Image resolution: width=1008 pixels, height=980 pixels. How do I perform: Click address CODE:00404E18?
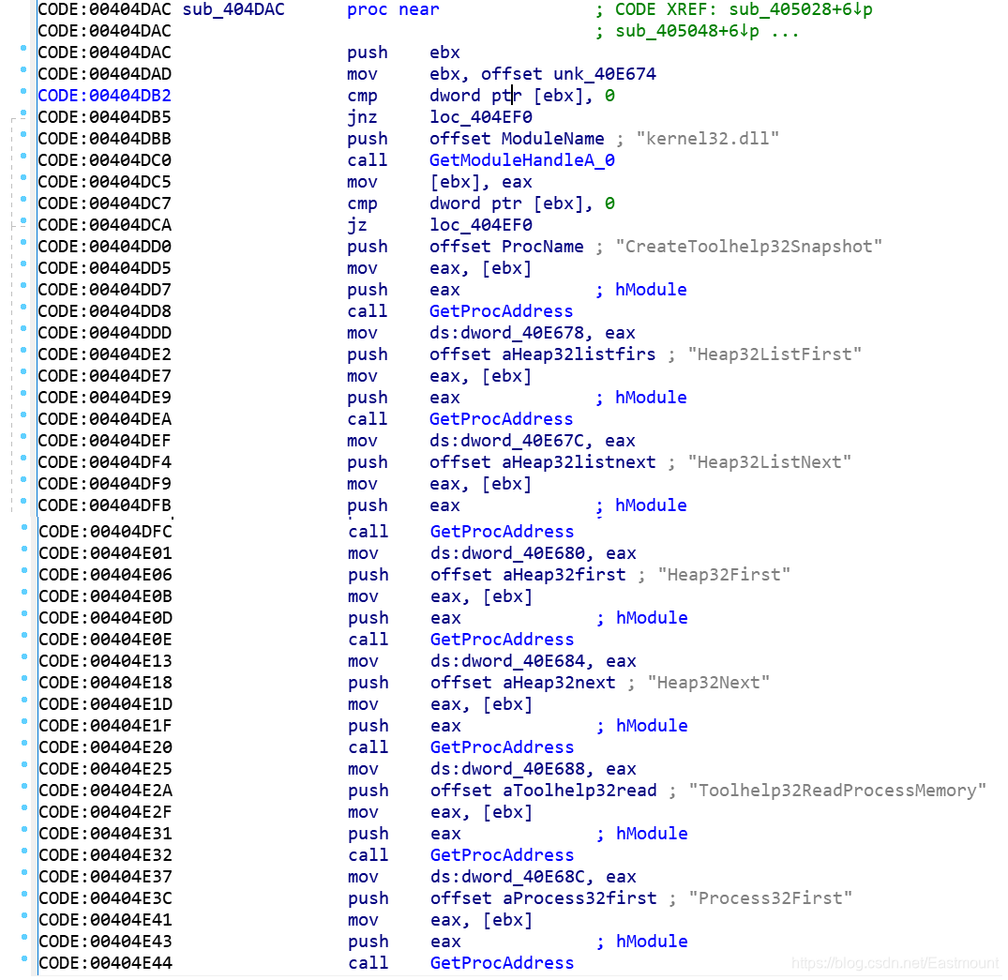(105, 683)
